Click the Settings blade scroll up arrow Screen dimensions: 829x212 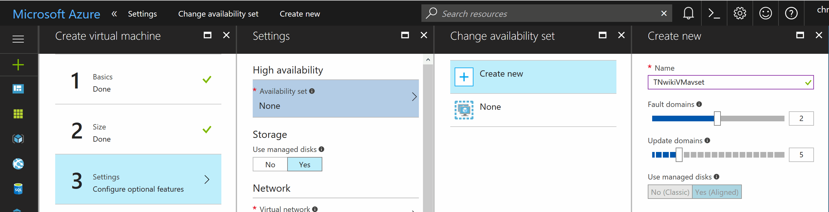point(428,59)
